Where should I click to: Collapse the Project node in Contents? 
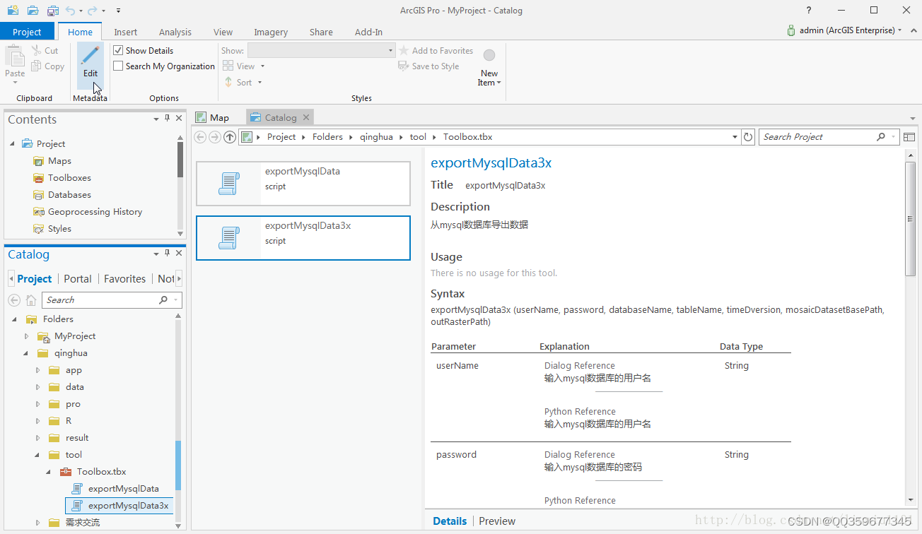click(13, 144)
